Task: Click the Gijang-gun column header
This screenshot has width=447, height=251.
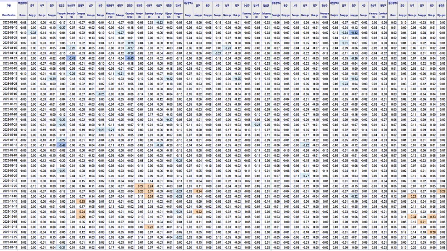Action: click(x=168, y=15)
